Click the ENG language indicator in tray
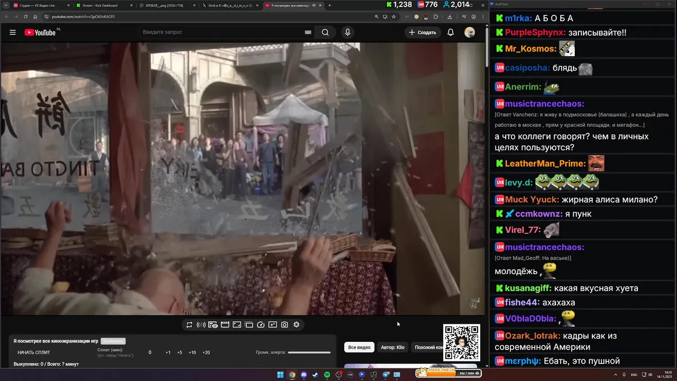Screen dimensions: 677x381 coord(634,375)
